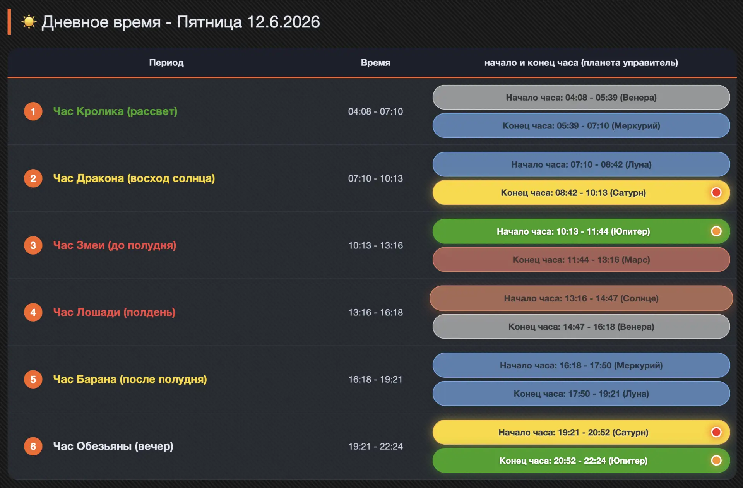Click the time cell 10:13 - 13:16
Screen dimensions: 743x488
click(x=375, y=245)
